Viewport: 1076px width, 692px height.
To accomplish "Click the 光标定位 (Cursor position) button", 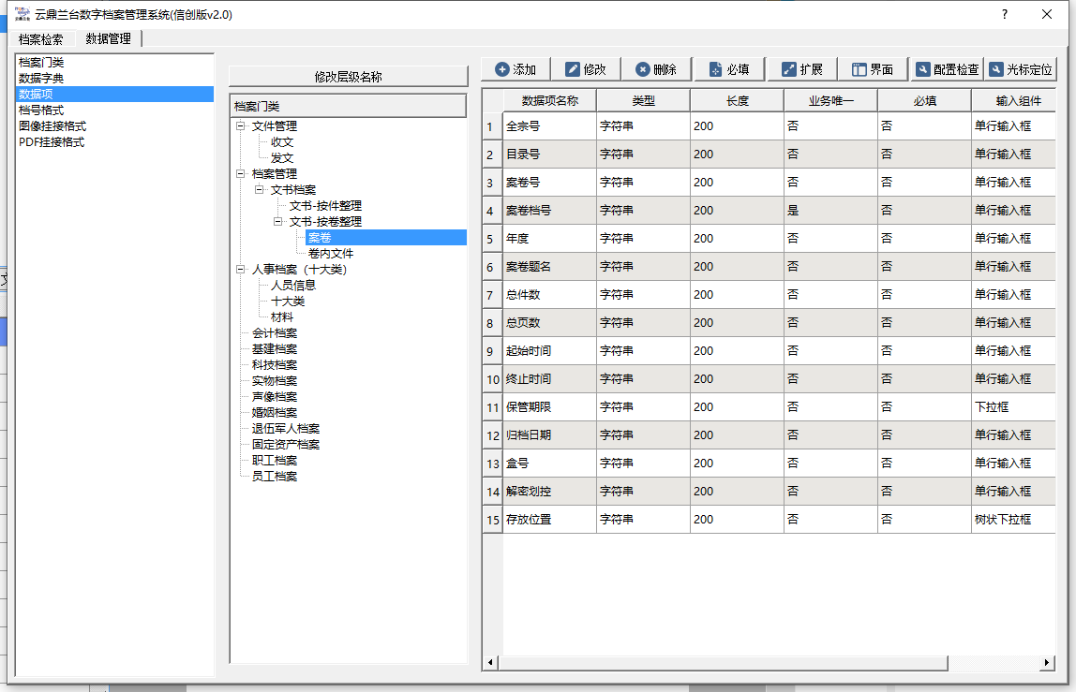I will [x=1020, y=69].
